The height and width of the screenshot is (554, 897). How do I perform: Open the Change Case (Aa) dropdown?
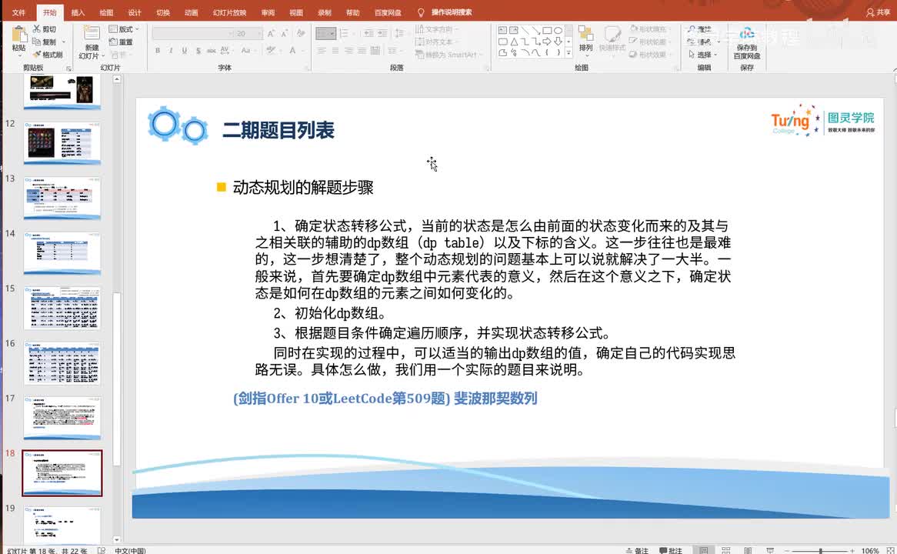[247, 50]
